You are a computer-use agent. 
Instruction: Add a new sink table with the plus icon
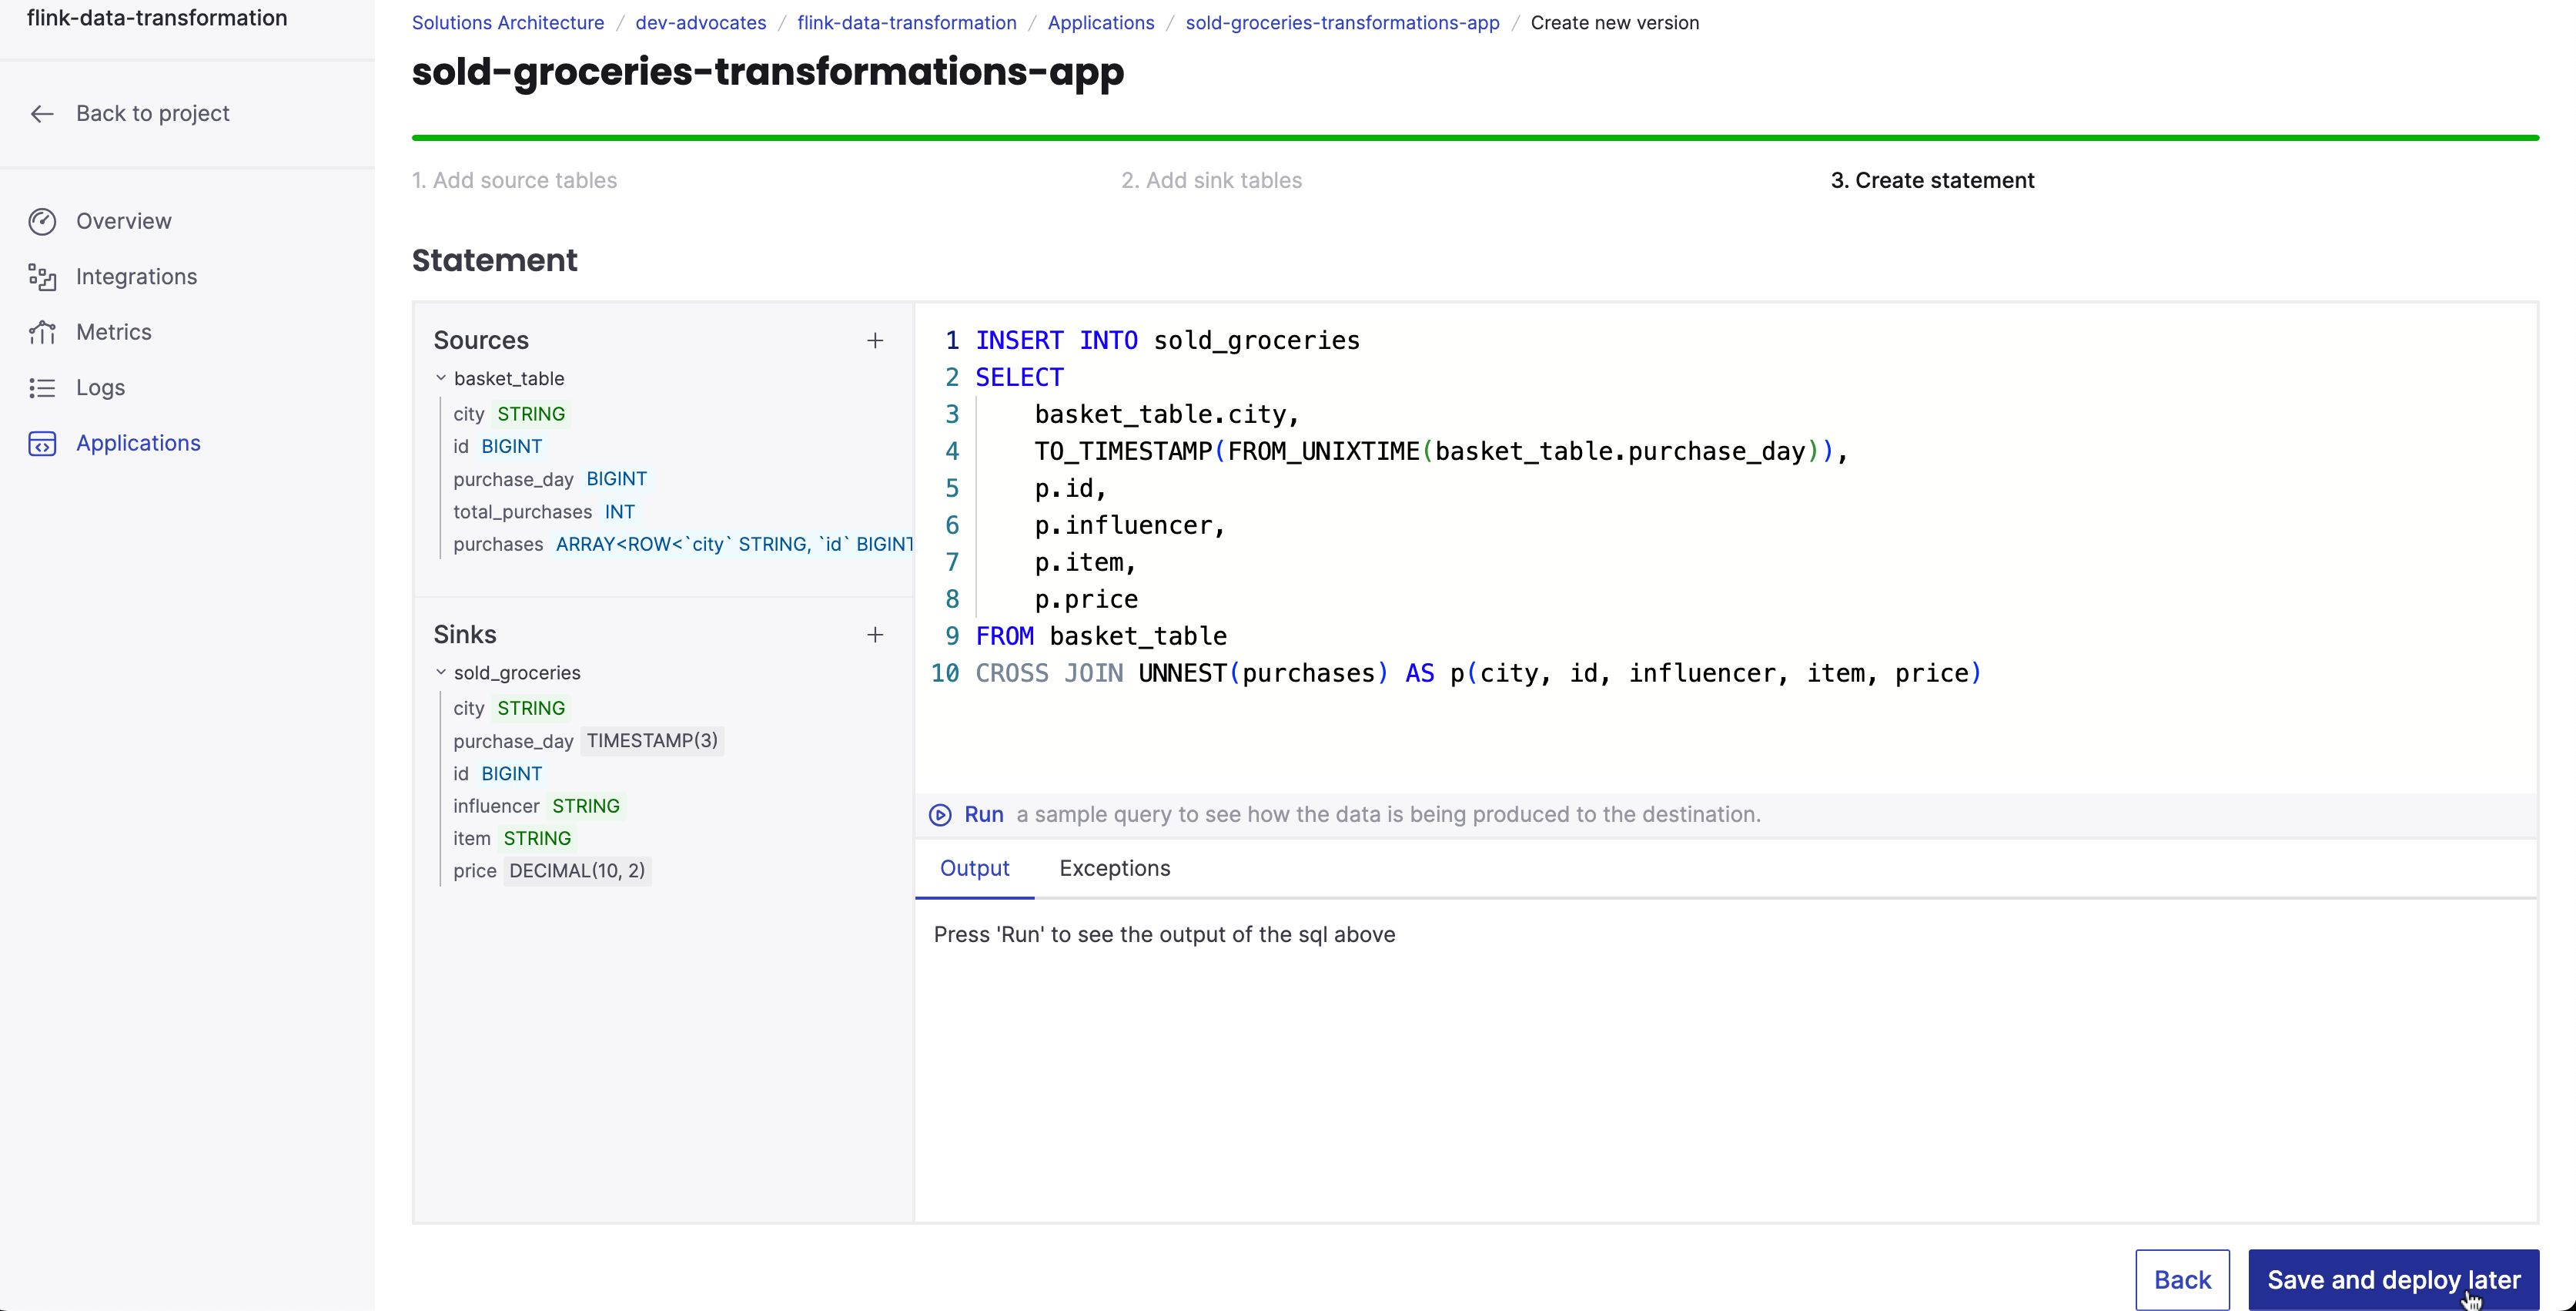coord(875,633)
